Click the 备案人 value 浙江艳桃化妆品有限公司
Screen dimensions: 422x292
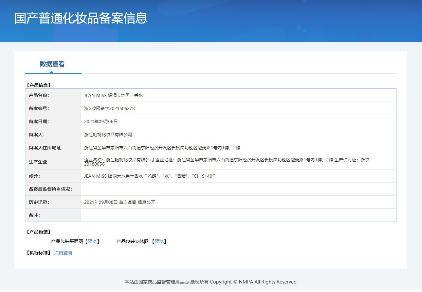tap(108, 135)
